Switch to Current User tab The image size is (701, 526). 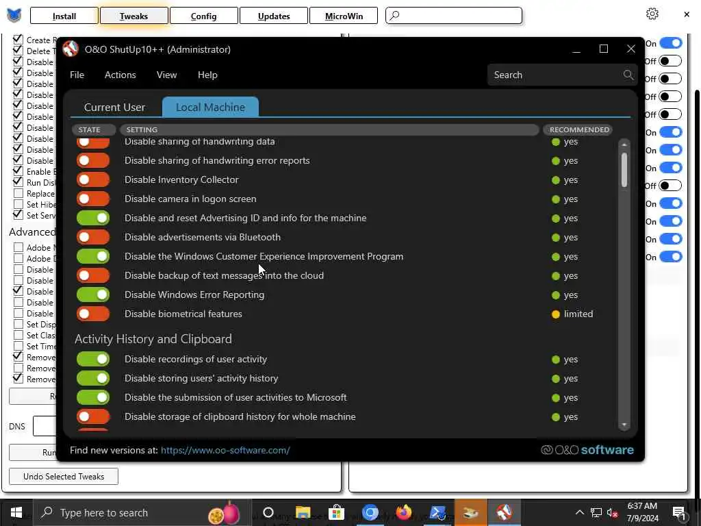(114, 108)
